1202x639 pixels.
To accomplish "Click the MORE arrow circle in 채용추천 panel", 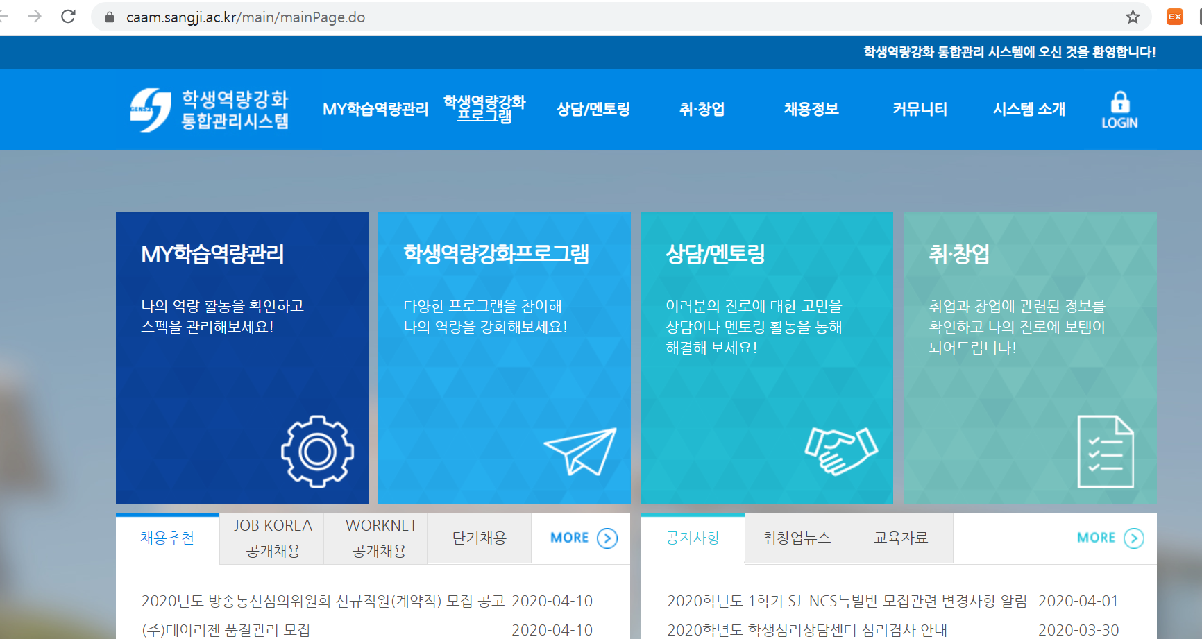I will point(607,538).
